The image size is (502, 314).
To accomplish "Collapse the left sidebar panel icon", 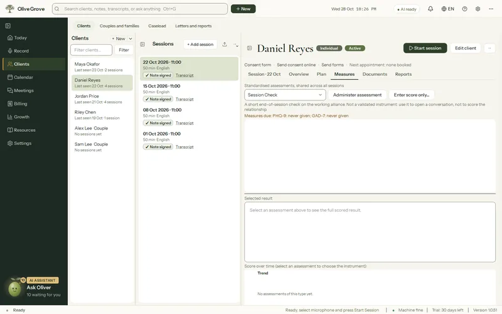I will point(8,26).
